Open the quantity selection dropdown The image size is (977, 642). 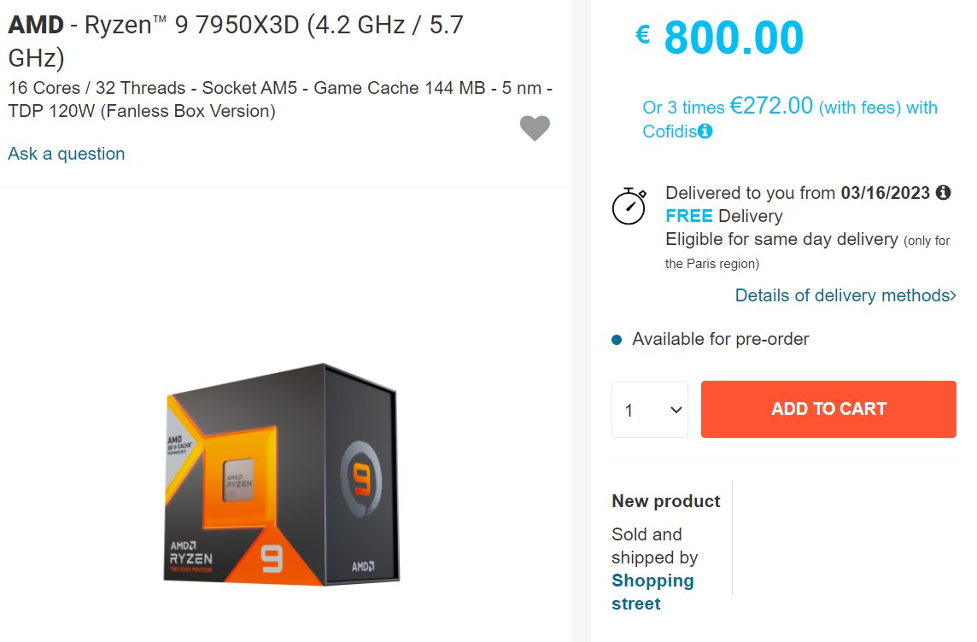pyautogui.click(x=649, y=409)
